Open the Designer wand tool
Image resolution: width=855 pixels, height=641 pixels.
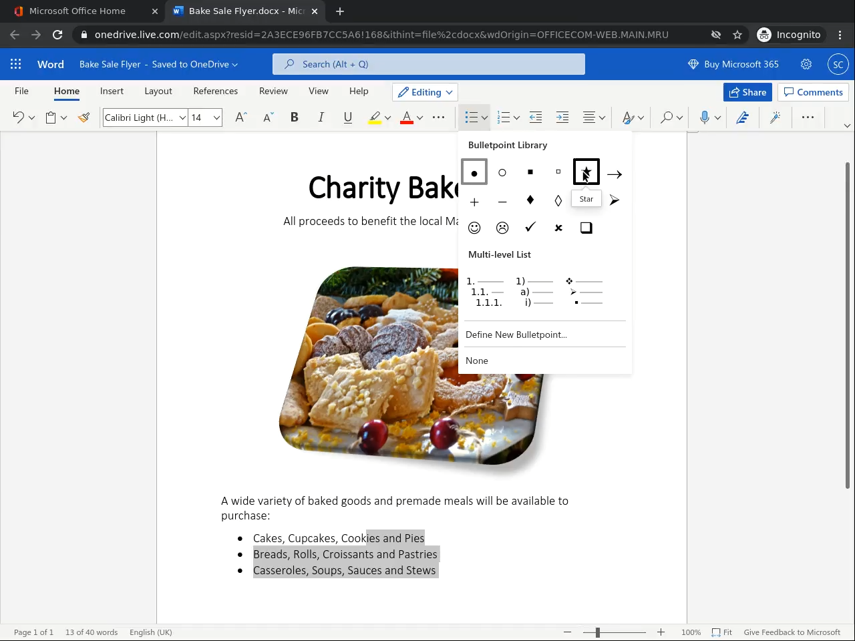[776, 118]
